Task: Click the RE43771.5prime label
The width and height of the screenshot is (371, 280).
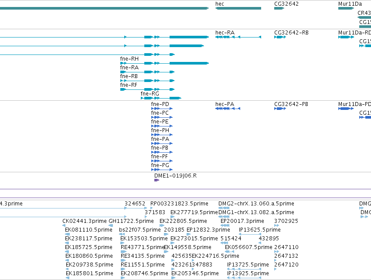Action: tap(143, 247)
